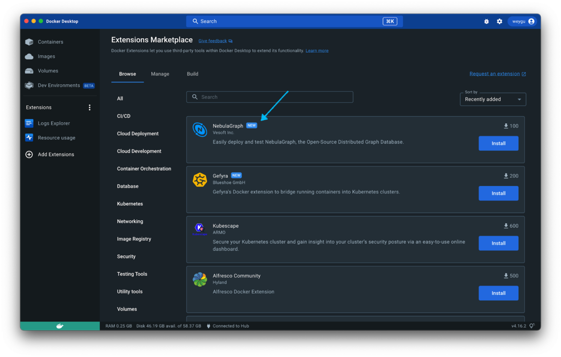Open the weygu account menu
This screenshot has width=561, height=357.
click(x=522, y=21)
